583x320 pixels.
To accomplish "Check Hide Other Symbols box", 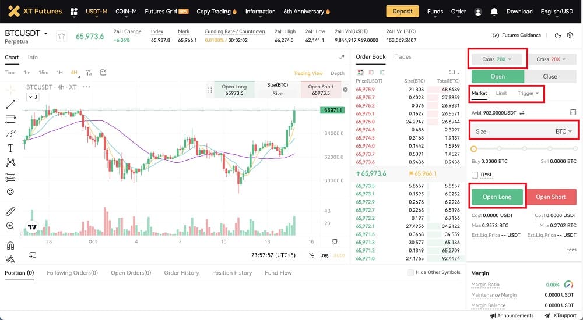I will (x=410, y=272).
